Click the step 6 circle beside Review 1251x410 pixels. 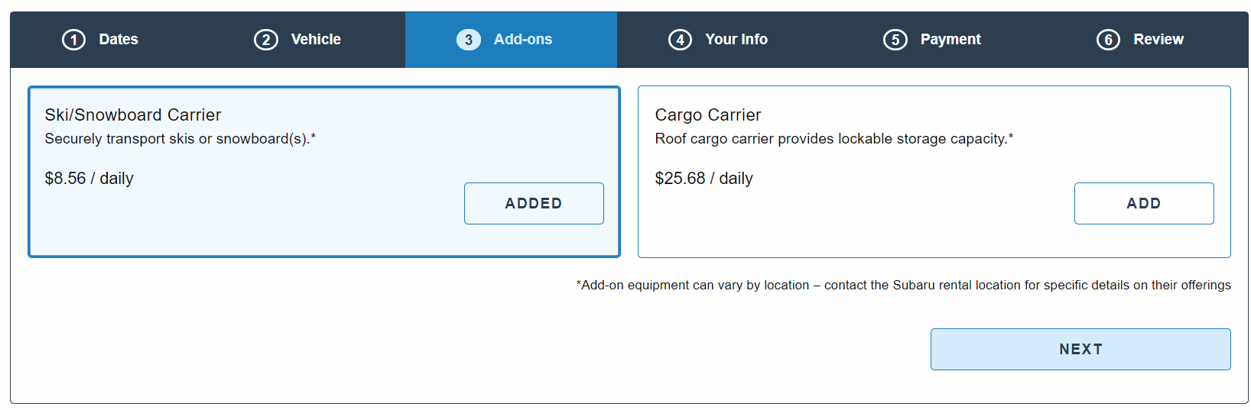(x=1108, y=40)
